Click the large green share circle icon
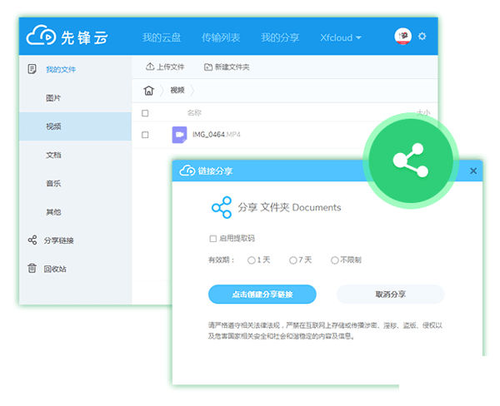 click(x=410, y=161)
